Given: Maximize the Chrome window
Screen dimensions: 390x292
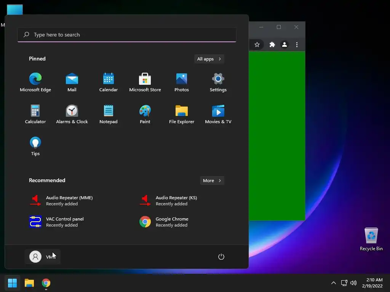Looking at the screenshot, I should tap(279, 27).
